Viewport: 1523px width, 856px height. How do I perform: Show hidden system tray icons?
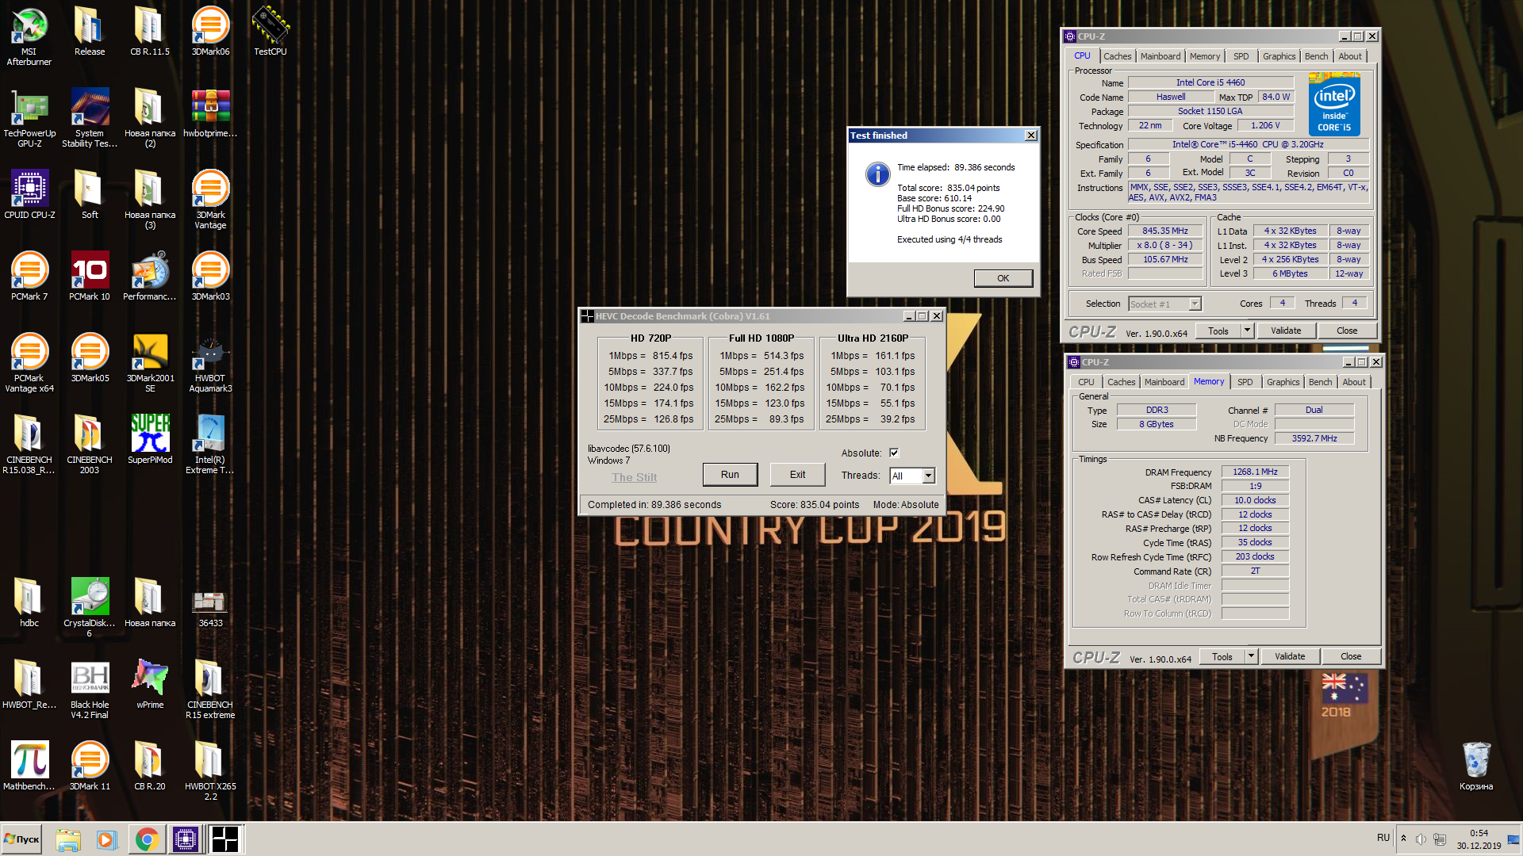pos(1403,839)
